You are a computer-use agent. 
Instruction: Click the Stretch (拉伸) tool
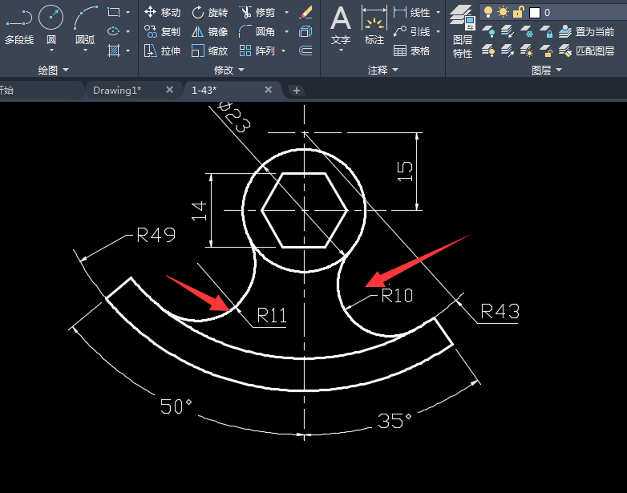(x=162, y=51)
